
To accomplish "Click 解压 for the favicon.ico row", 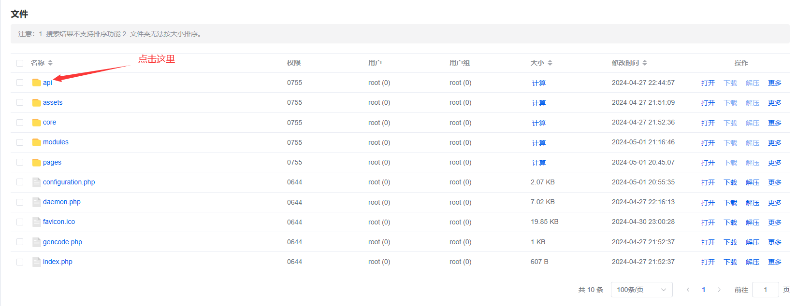I will pos(752,222).
